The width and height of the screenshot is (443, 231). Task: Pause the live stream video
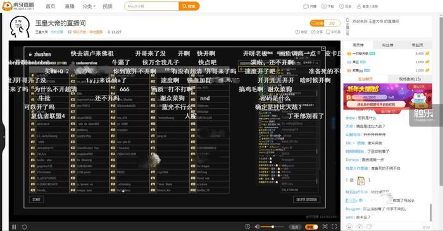[x=14, y=227]
